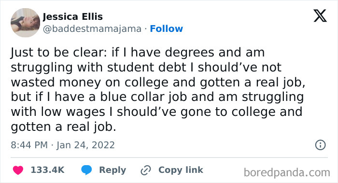The width and height of the screenshot is (338, 183).
Task: Click the chain link icon beside Copy link
Action: pyautogui.click(x=146, y=170)
